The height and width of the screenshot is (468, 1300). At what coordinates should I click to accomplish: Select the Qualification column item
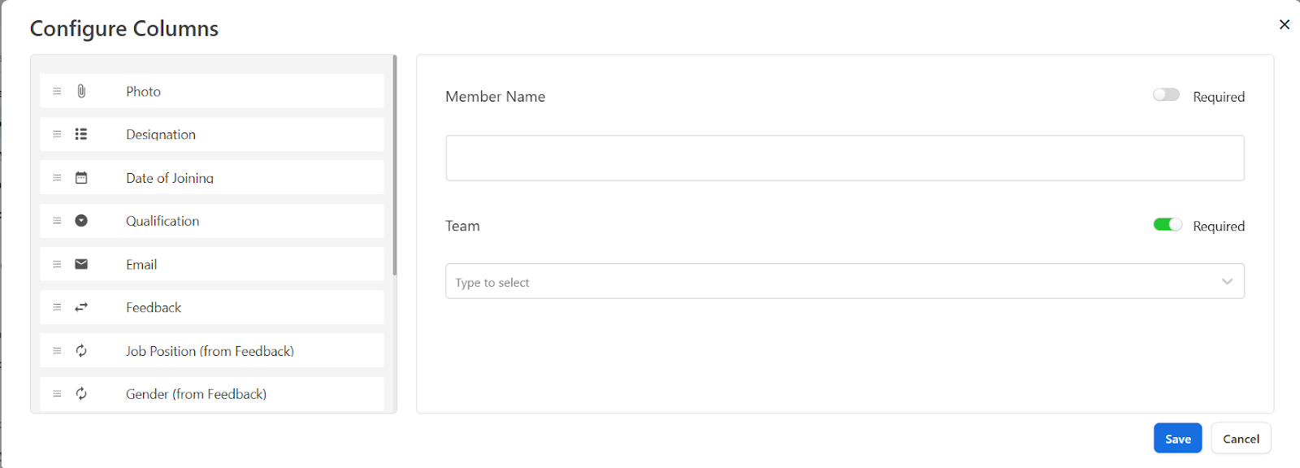pyautogui.click(x=212, y=221)
